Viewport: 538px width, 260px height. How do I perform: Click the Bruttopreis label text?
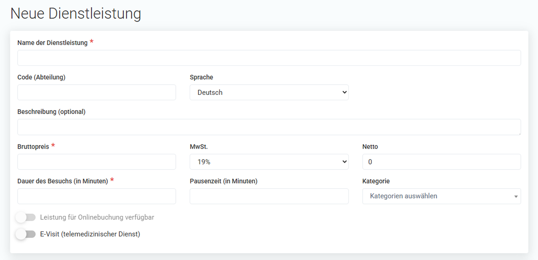[x=33, y=147]
